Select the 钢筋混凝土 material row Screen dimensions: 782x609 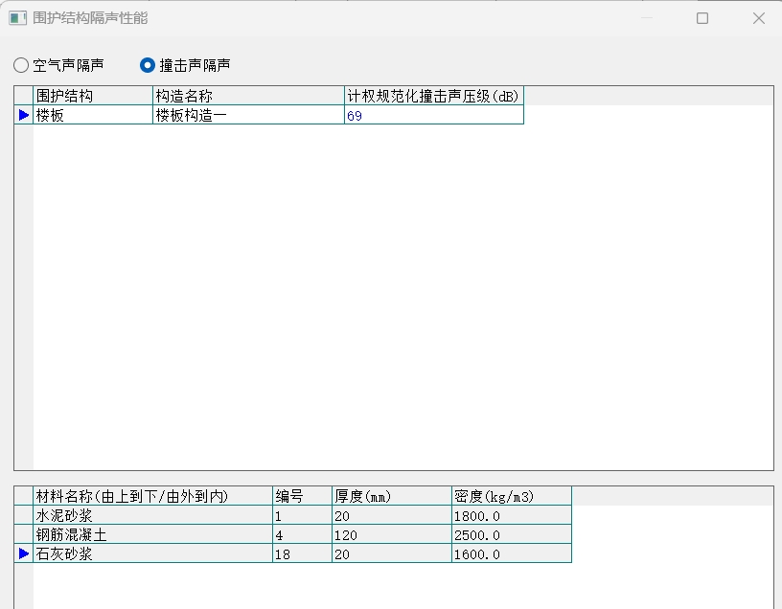click(151, 535)
